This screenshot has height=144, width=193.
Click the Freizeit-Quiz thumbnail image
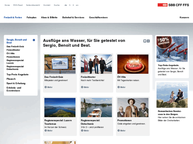[60, 64]
